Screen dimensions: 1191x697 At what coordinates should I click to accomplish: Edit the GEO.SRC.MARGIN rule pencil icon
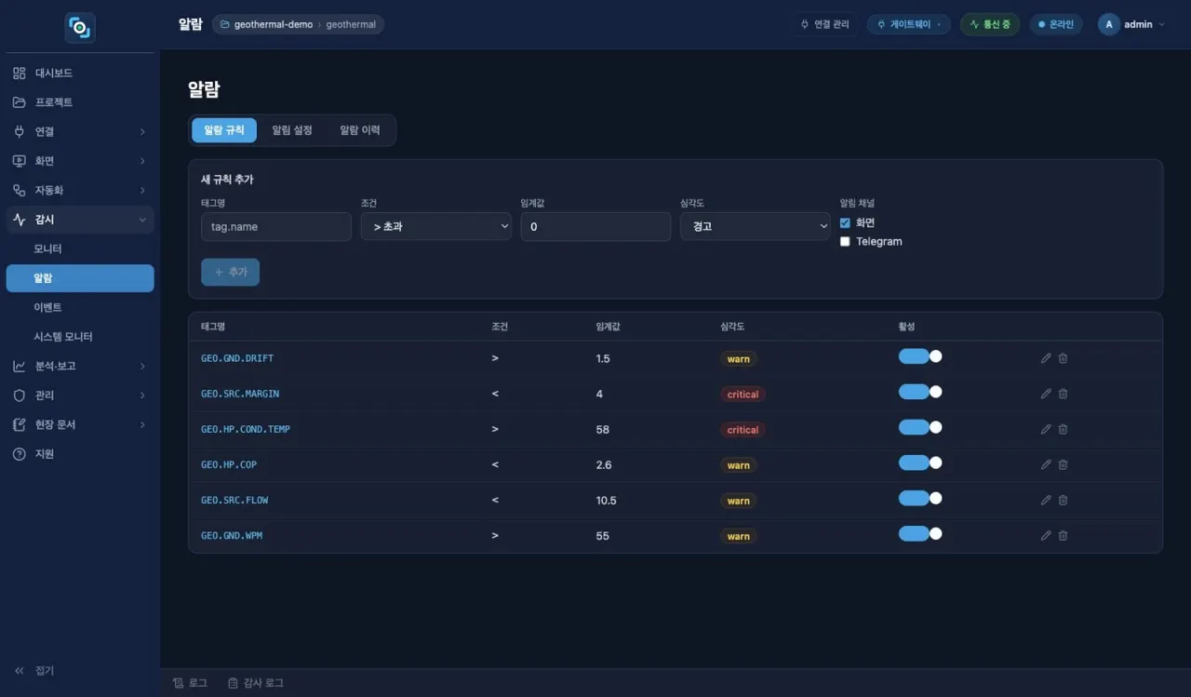point(1046,394)
